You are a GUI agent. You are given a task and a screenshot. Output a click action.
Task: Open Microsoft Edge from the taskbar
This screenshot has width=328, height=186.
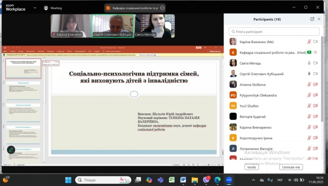click(x=217, y=180)
